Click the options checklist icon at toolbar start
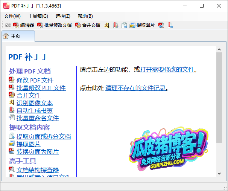The image size is (228, 191). 8,25
